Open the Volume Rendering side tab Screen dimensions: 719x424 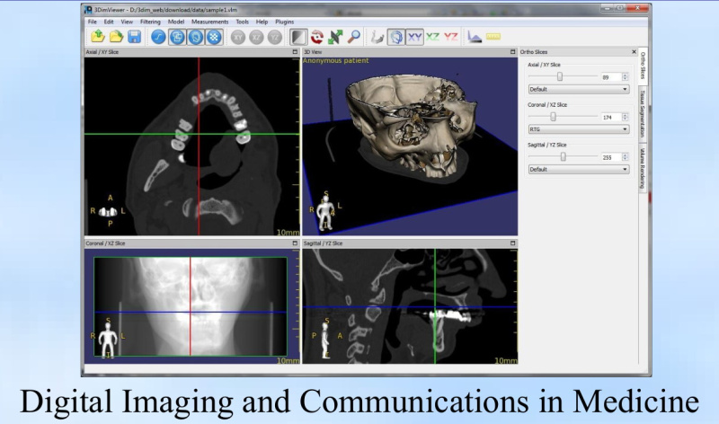644,167
